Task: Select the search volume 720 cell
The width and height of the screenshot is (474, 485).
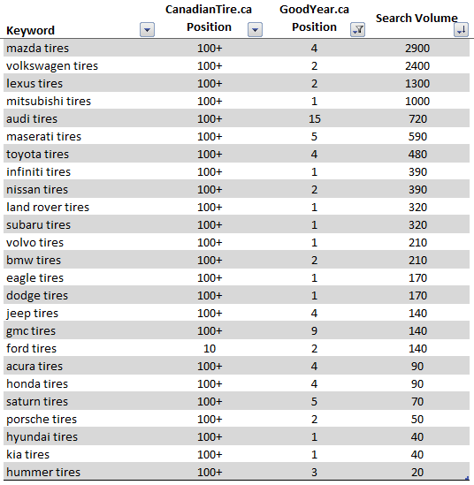Action: click(417, 118)
